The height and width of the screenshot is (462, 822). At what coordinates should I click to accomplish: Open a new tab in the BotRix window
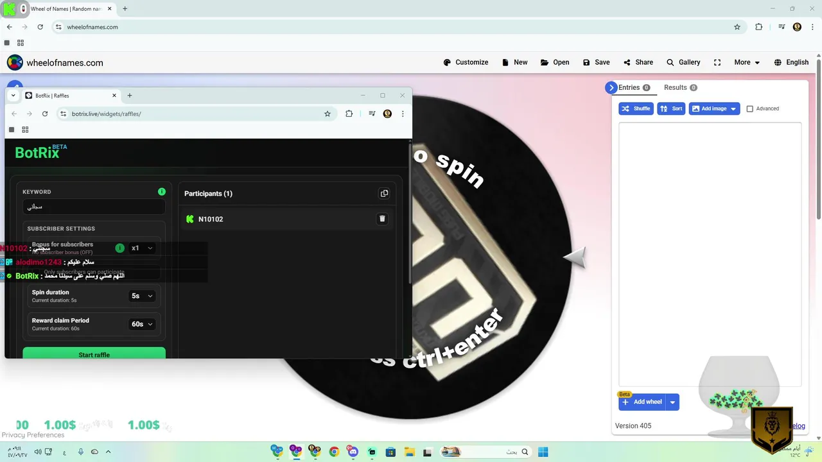(x=130, y=96)
